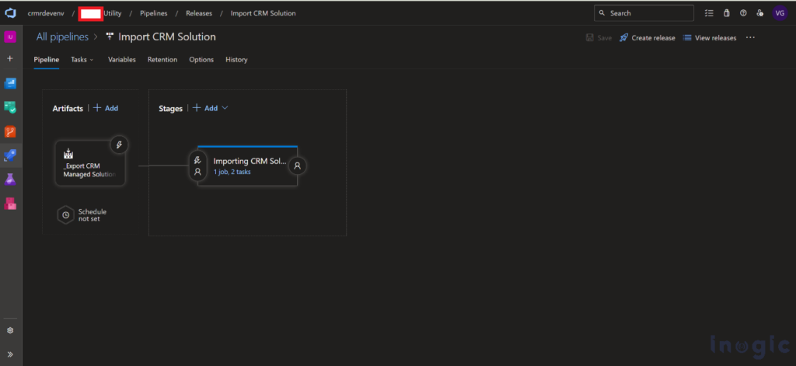Open the 1 job, 2 tasks link
The width and height of the screenshot is (796, 366).
tap(232, 172)
